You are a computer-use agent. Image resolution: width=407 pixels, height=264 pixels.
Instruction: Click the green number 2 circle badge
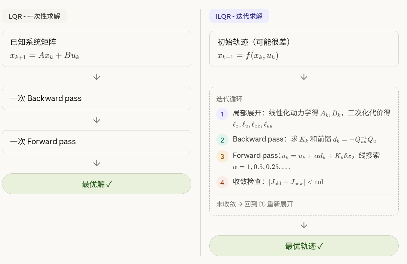(x=222, y=140)
